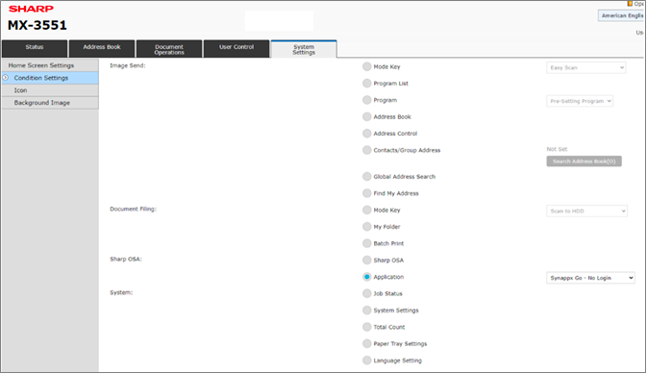This screenshot has height=374, width=647.
Task: Select Language Setting radio button
Action: pyautogui.click(x=367, y=361)
